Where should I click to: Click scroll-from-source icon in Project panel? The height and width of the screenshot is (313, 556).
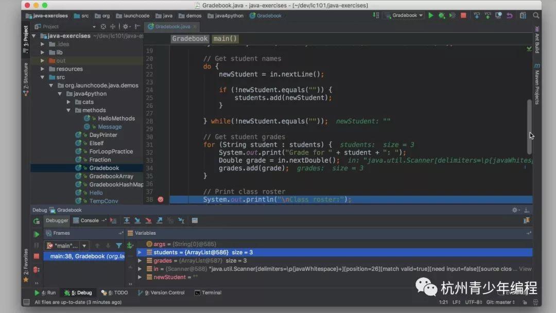point(103,27)
